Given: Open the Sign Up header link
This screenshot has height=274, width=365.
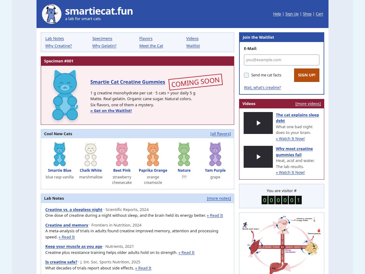Looking at the screenshot, I should click(x=292, y=14).
